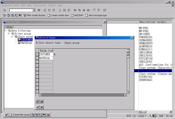This screenshot has height=119, width=175.
Task: Click the delete row icon below value list
Action: [x=42, y=101]
